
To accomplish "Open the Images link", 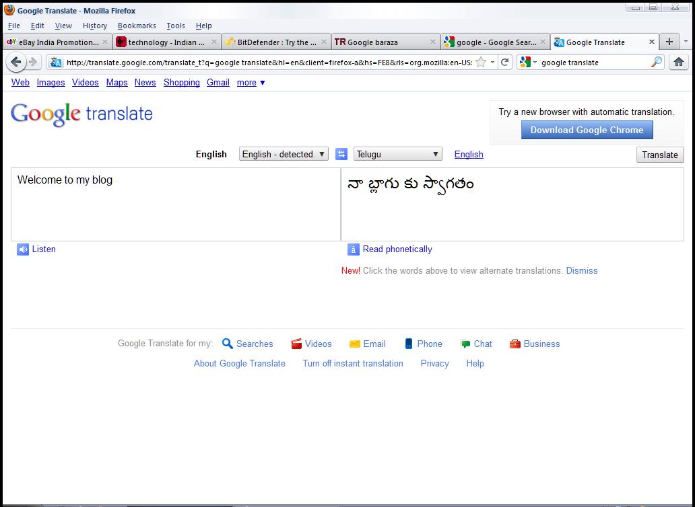I will coord(51,82).
